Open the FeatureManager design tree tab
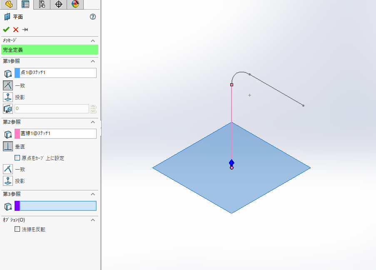This screenshot has height=270, width=376. 9,4
